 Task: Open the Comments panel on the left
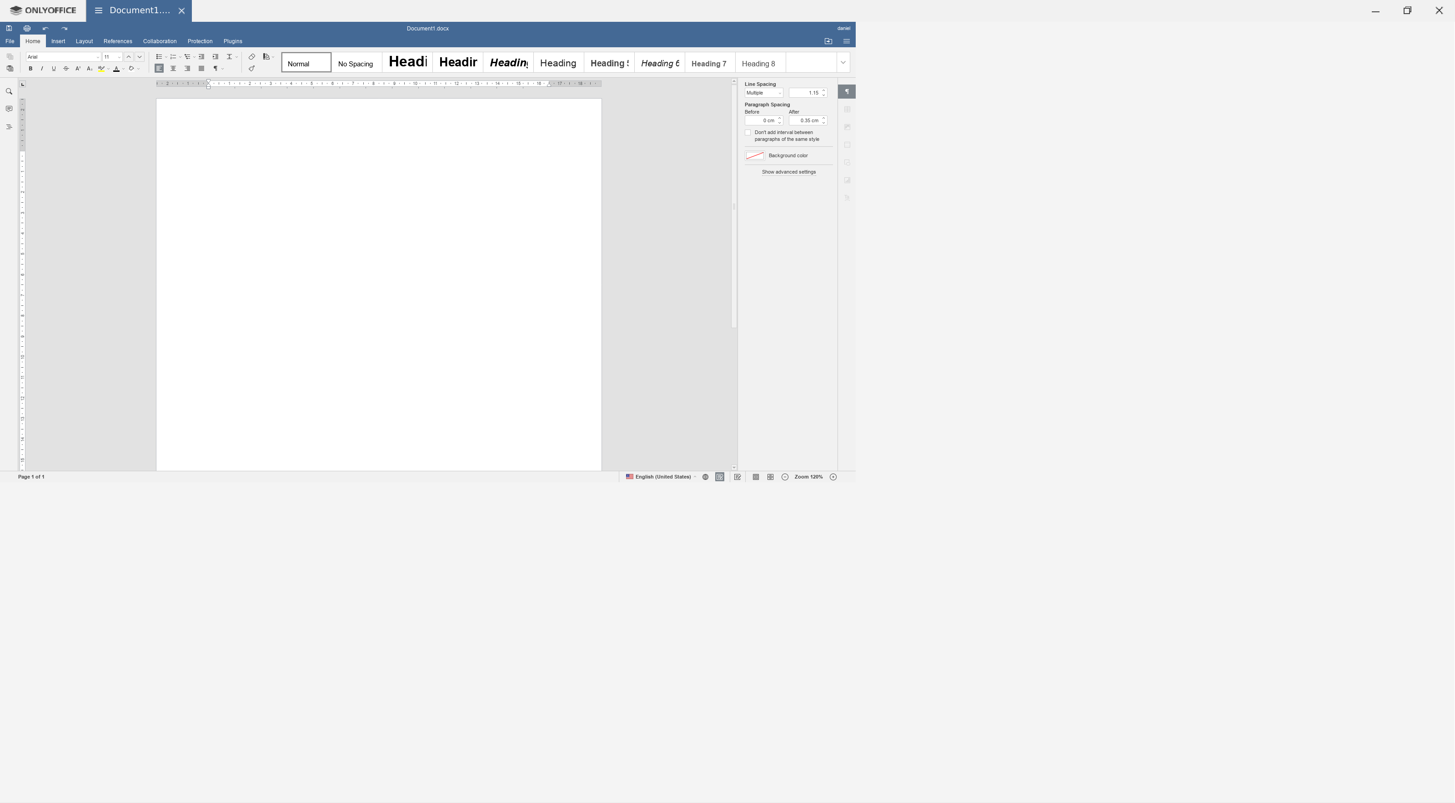pyautogui.click(x=9, y=108)
